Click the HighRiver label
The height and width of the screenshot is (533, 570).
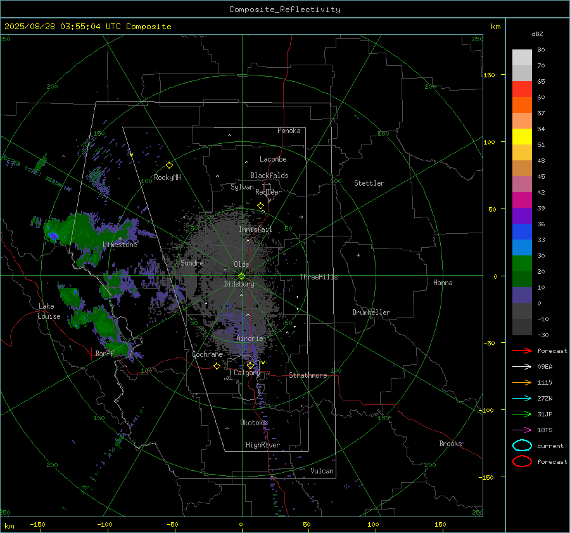262,445
